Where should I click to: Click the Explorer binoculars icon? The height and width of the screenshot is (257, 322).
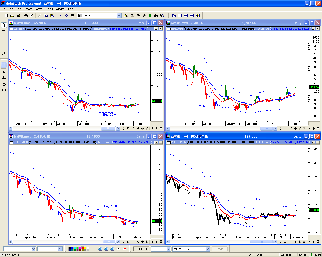click(x=156, y=15)
